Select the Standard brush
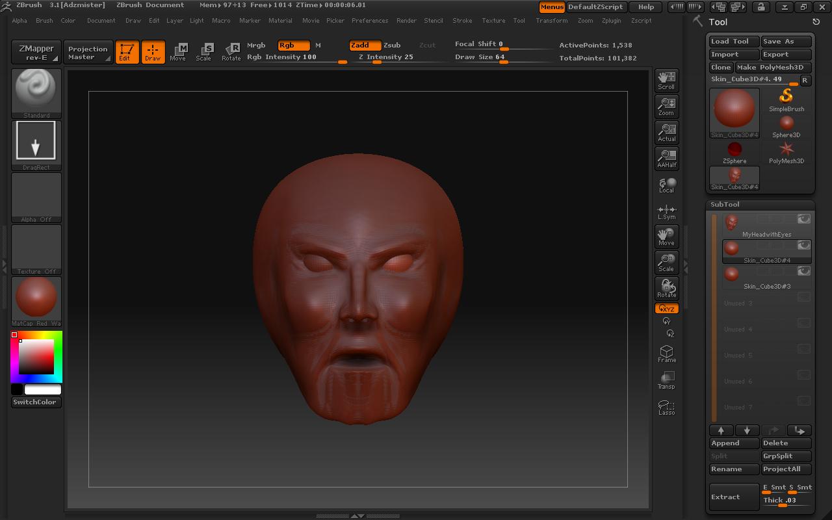Viewport: 832px width, 520px height. pos(36,91)
